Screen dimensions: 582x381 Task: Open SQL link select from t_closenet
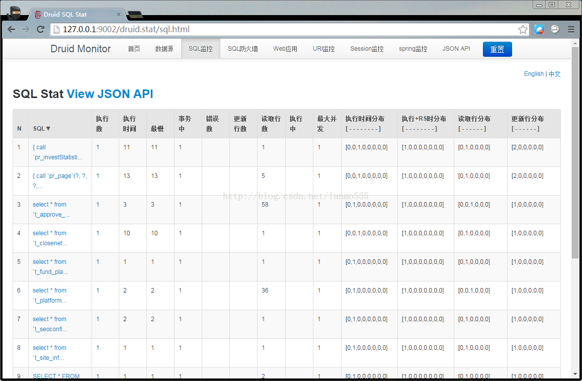point(50,238)
